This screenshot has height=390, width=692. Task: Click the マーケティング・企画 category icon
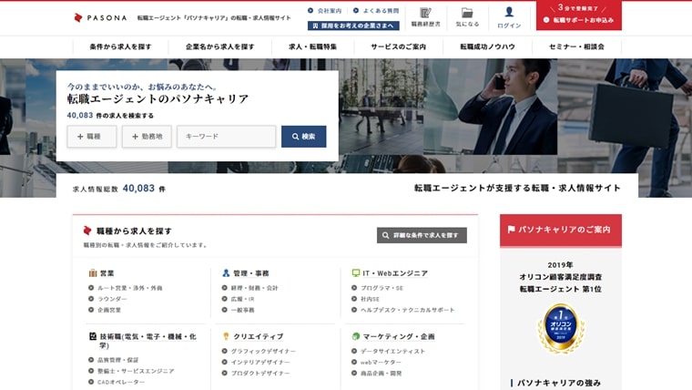[x=356, y=336]
